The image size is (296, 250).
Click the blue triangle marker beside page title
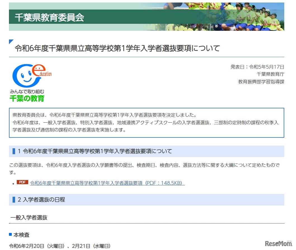tap(11, 42)
